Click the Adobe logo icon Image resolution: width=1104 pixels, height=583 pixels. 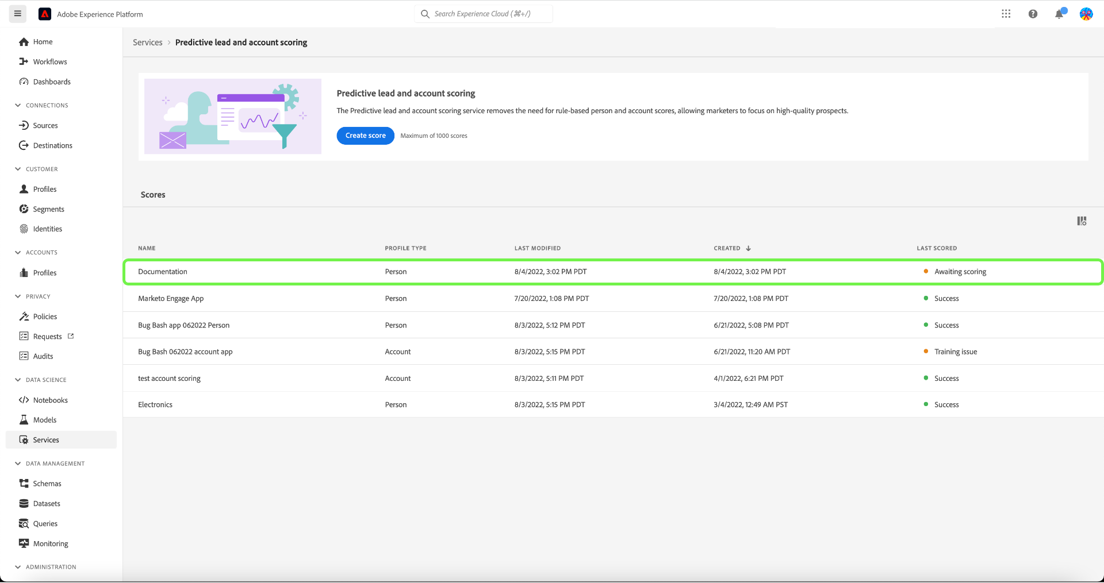[x=45, y=14]
